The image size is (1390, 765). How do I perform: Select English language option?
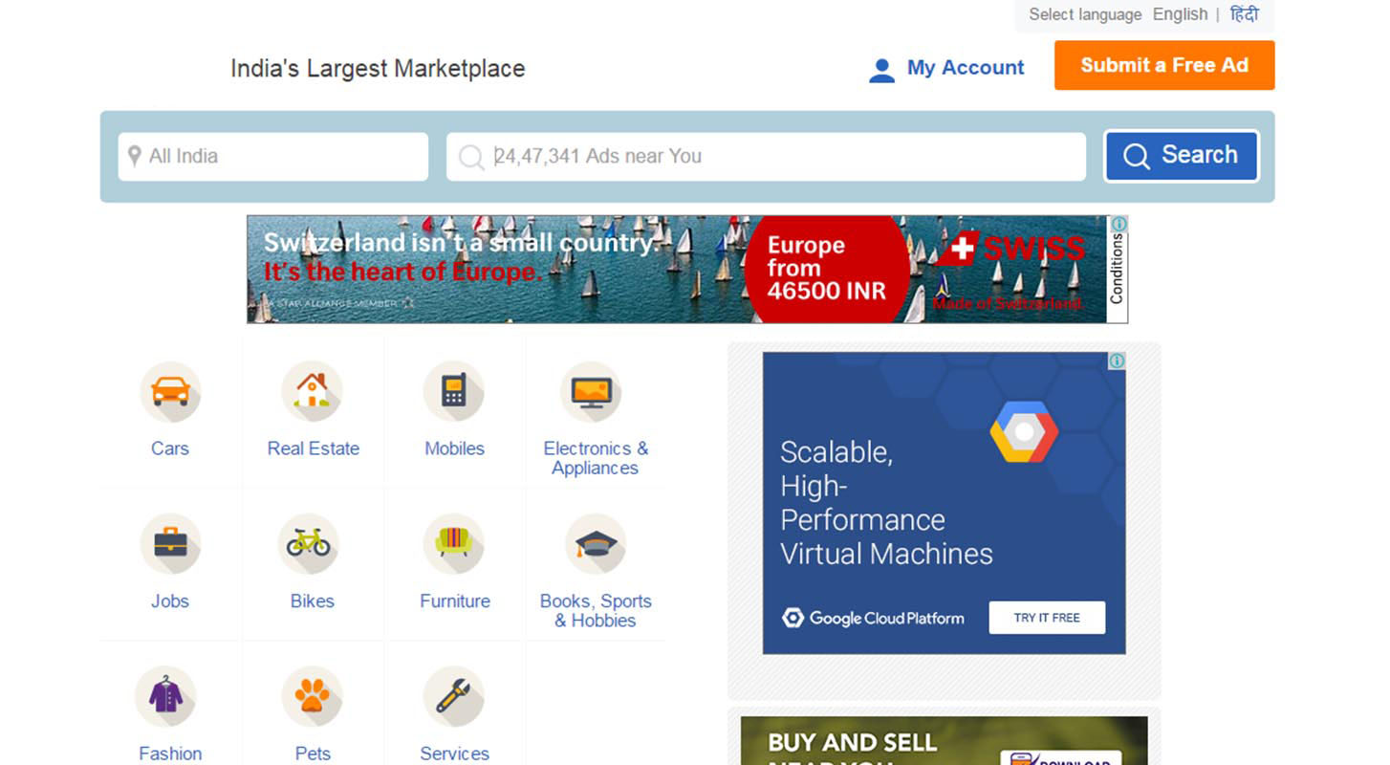1180,14
